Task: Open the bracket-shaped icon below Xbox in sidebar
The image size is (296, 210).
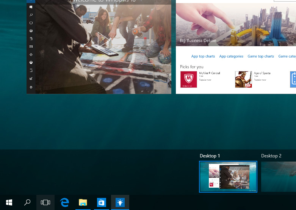Action: point(31,70)
